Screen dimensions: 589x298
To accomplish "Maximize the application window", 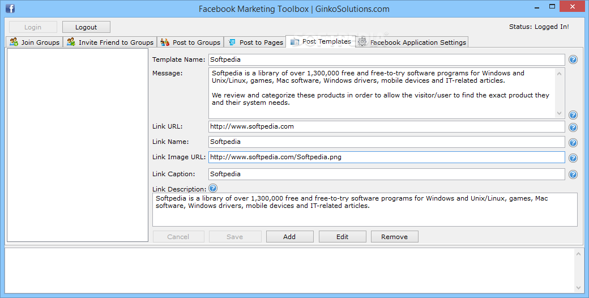I will point(552,6).
